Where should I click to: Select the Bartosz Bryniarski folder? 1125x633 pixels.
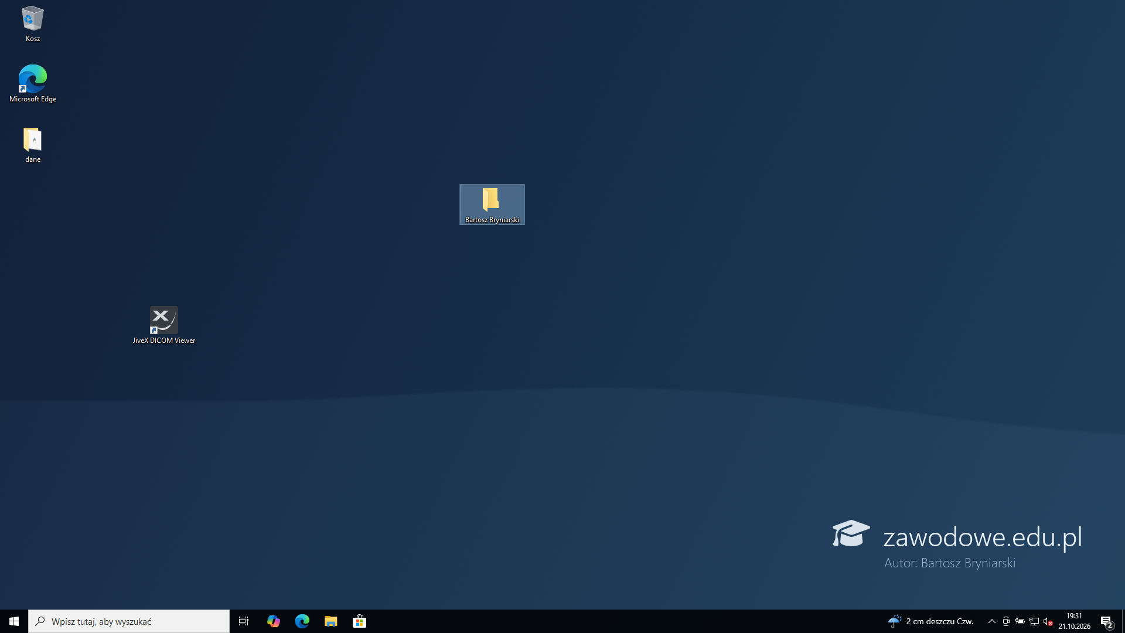click(x=492, y=205)
